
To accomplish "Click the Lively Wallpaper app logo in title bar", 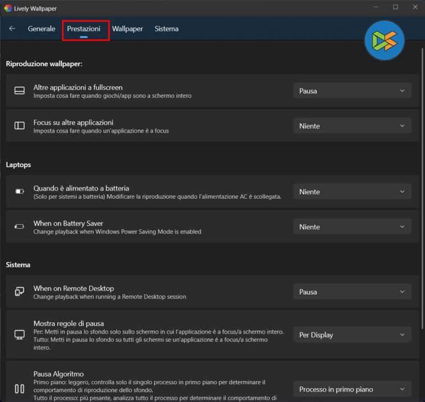I will (8, 8).
